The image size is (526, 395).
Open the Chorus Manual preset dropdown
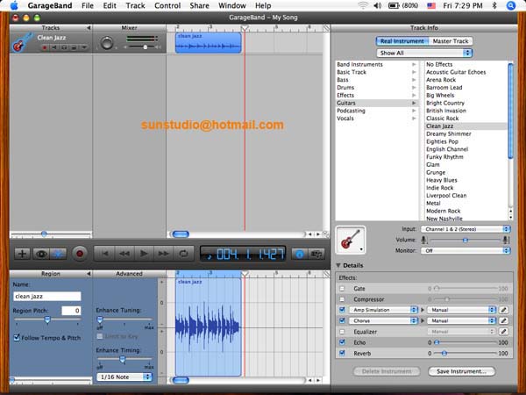click(461, 320)
